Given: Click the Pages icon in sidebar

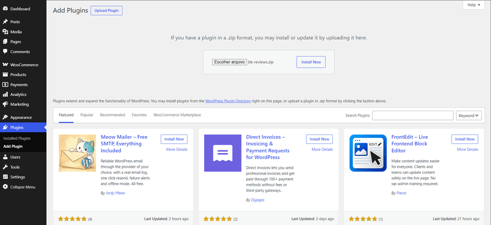Looking at the screenshot, I should pos(5,41).
